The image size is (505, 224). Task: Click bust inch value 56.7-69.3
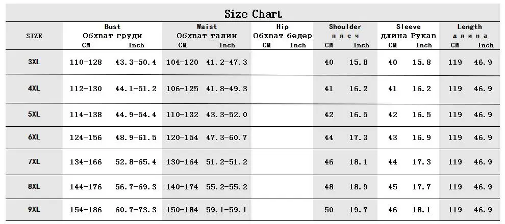tap(136, 187)
